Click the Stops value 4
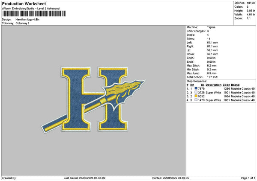Viewport: 257px width, 181px height. click(x=208, y=35)
